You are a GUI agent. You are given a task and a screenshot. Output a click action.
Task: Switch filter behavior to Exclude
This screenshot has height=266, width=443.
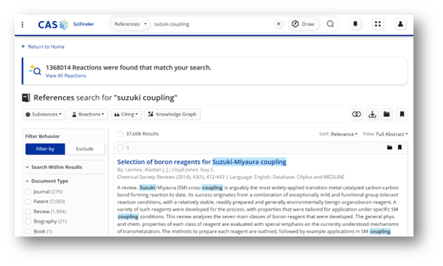click(85, 149)
